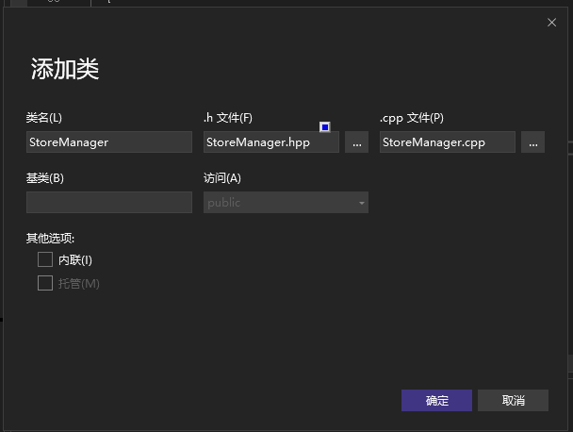
Task: Click the .cpp 文件(P) label
Action: click(411, 118)
